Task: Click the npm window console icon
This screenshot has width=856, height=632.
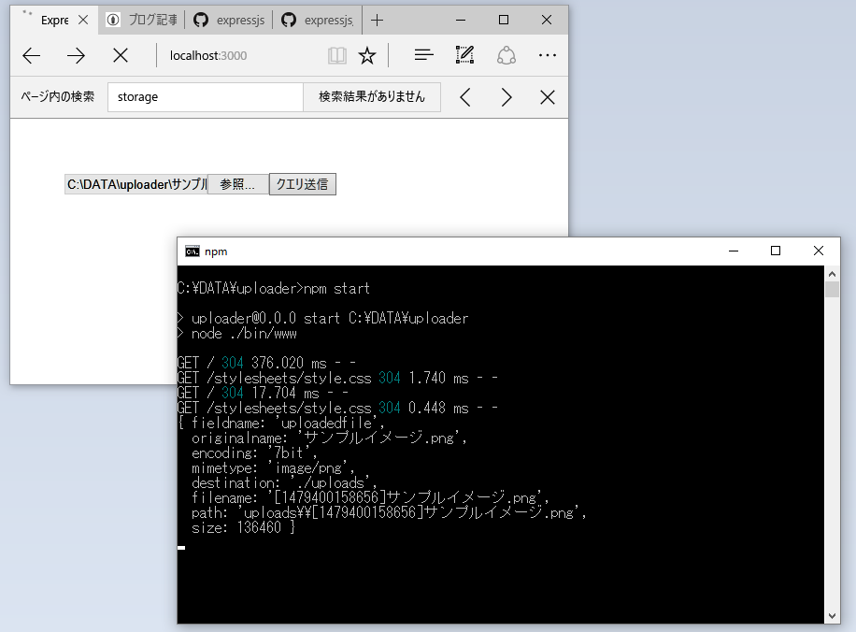Action: click(x=193, y=251)
